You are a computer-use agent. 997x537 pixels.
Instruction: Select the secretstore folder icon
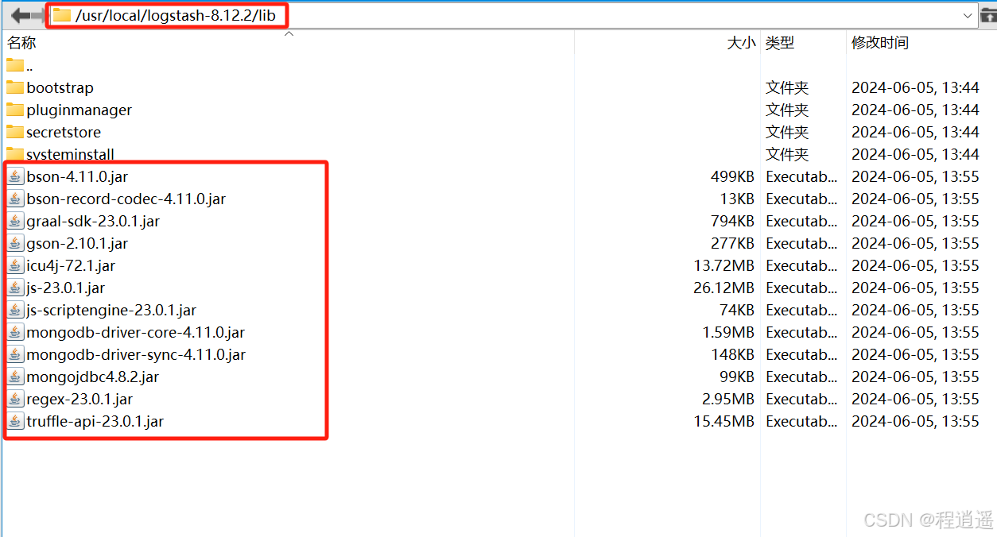point(14,132)
